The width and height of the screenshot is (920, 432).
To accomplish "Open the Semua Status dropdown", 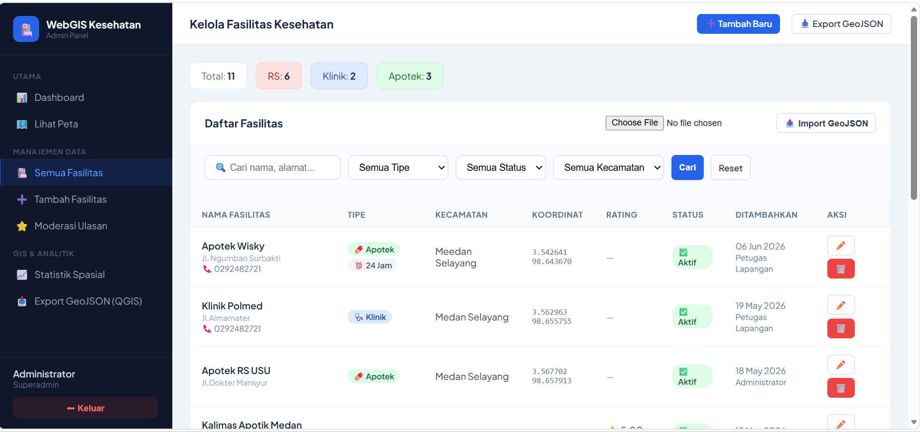I will coord(501,167).
